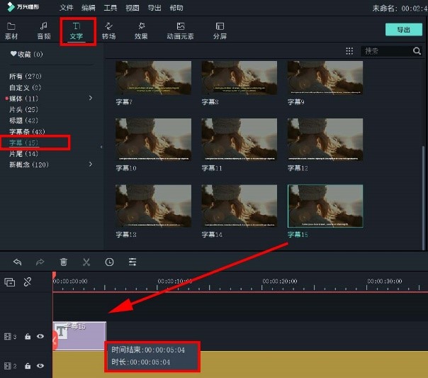Click the add track icon
The height and width of the screenshot is (378, 428).
point(9,282)
